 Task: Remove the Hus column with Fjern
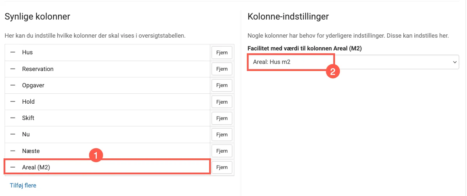tap(222, 53)
